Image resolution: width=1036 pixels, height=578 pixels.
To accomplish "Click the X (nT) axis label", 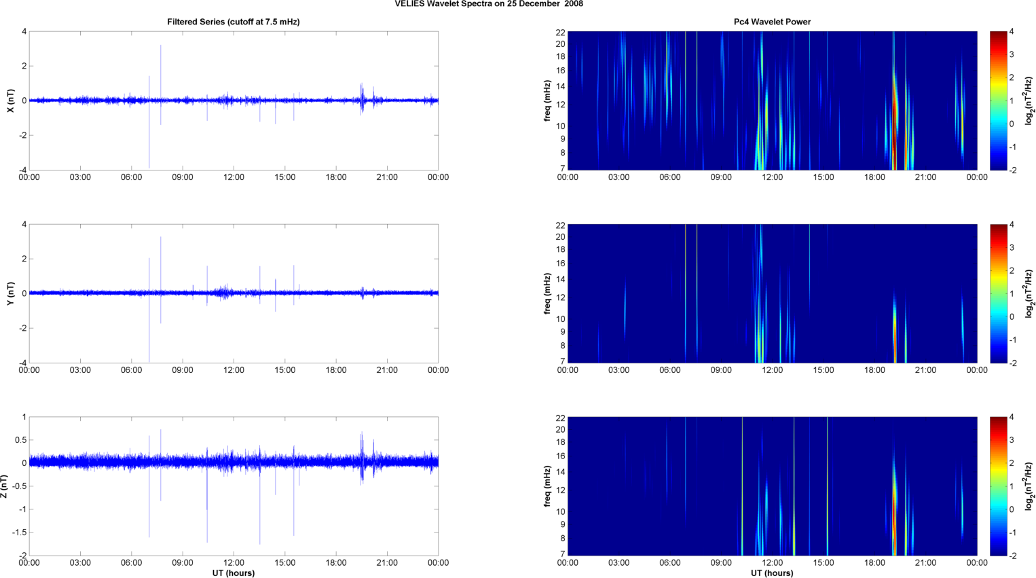I will tap(10, 101).
